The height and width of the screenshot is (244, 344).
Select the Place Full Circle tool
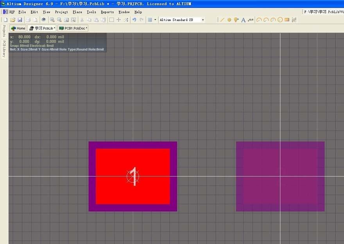[x=279, y=19]
